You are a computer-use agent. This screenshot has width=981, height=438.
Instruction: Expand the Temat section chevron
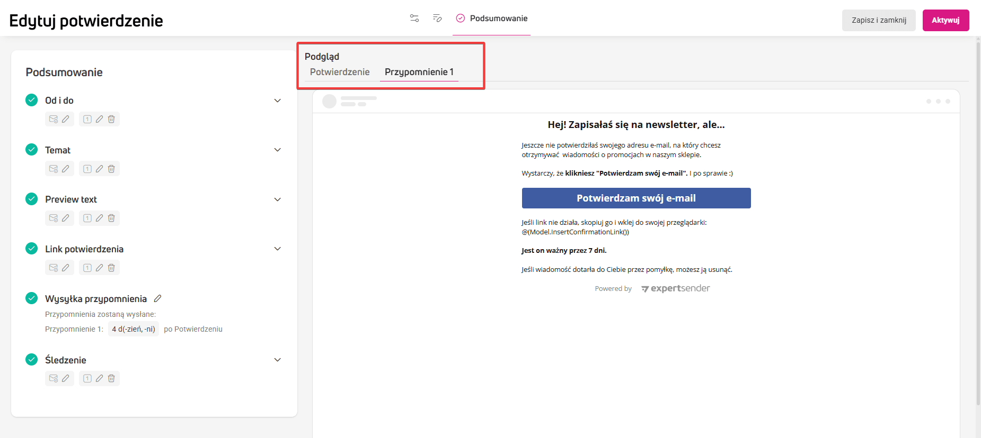[x=277, y=150]
